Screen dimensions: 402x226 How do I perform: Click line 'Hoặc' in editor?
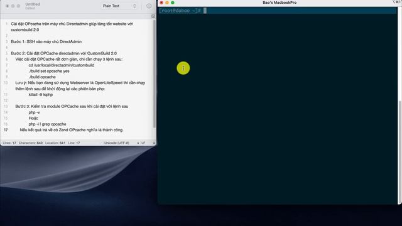click(x=33, y=118)
